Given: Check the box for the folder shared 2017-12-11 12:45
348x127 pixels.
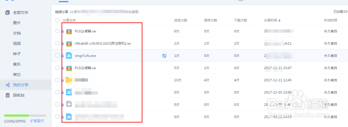Looking at the screenshot, I should (57, 80).
